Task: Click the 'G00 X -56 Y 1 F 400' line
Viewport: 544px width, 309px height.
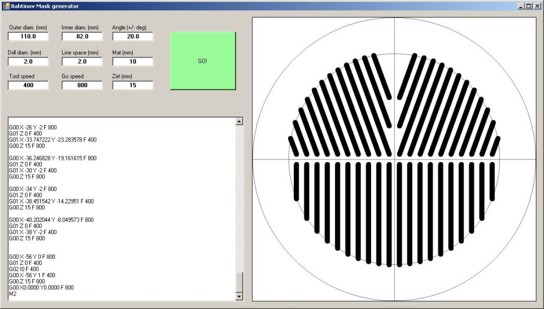Action: (x=32, y=275)
